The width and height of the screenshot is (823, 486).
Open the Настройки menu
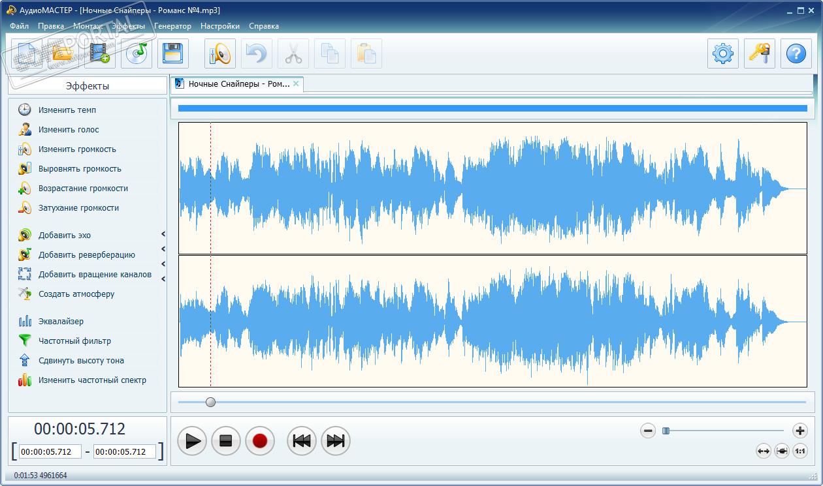(x=220, y=26)
